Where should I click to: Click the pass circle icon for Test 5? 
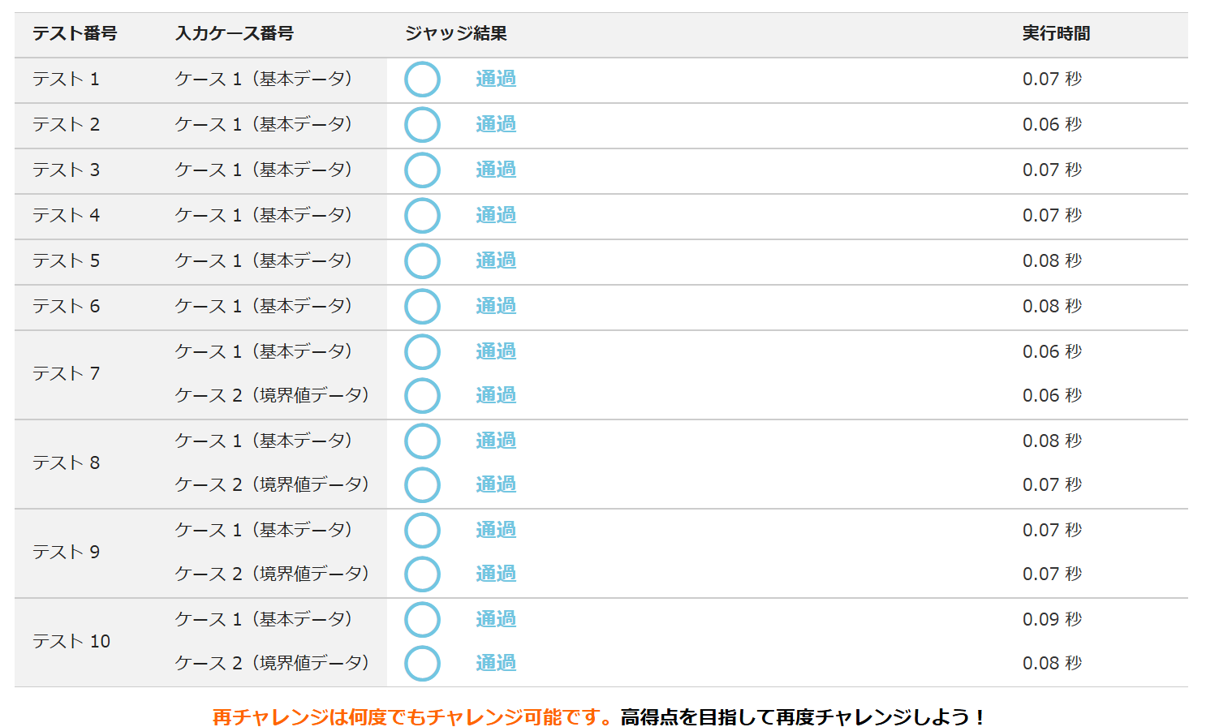[x=423, y=261]
